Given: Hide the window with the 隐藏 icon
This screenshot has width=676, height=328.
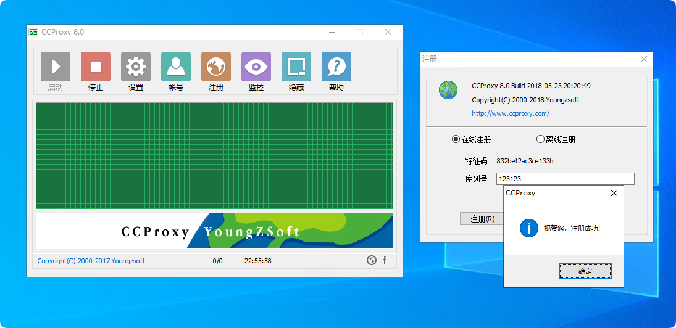Looking at the screenshot, I should coord(296,67).
